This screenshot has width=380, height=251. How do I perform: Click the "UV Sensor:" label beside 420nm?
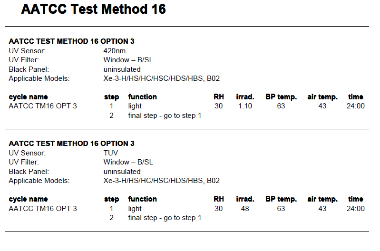click(x=27, y=50)
